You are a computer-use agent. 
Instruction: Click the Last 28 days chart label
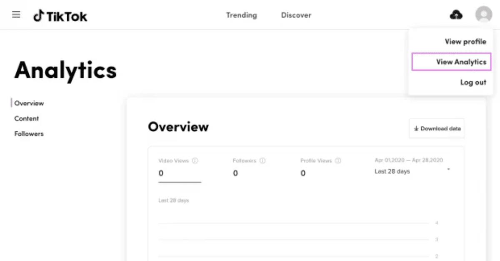coord(173,200)
